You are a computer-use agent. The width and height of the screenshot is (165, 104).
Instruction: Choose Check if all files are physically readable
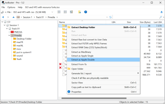[x=103, y=78]
